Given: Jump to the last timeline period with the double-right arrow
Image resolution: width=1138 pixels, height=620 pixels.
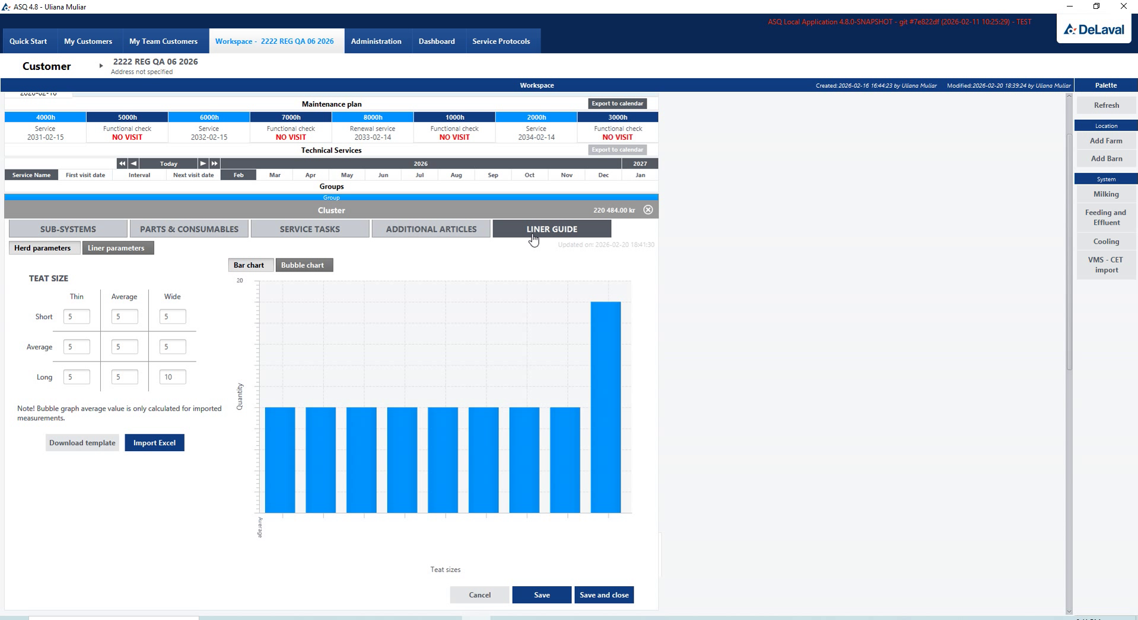Looking at the screenshot, I should pyautogui.click(x=214, y=164).
